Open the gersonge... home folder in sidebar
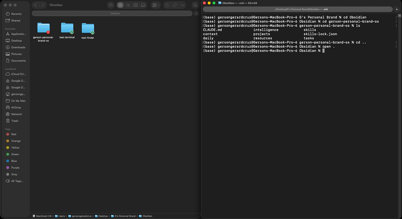 tap(16, 94)
